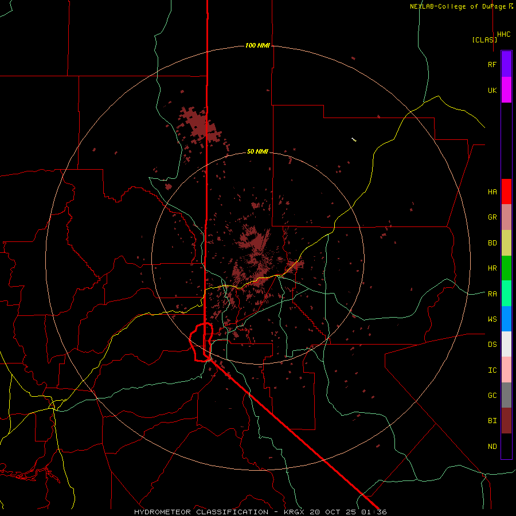Click the RF legend label

click(x=492, y=64)
